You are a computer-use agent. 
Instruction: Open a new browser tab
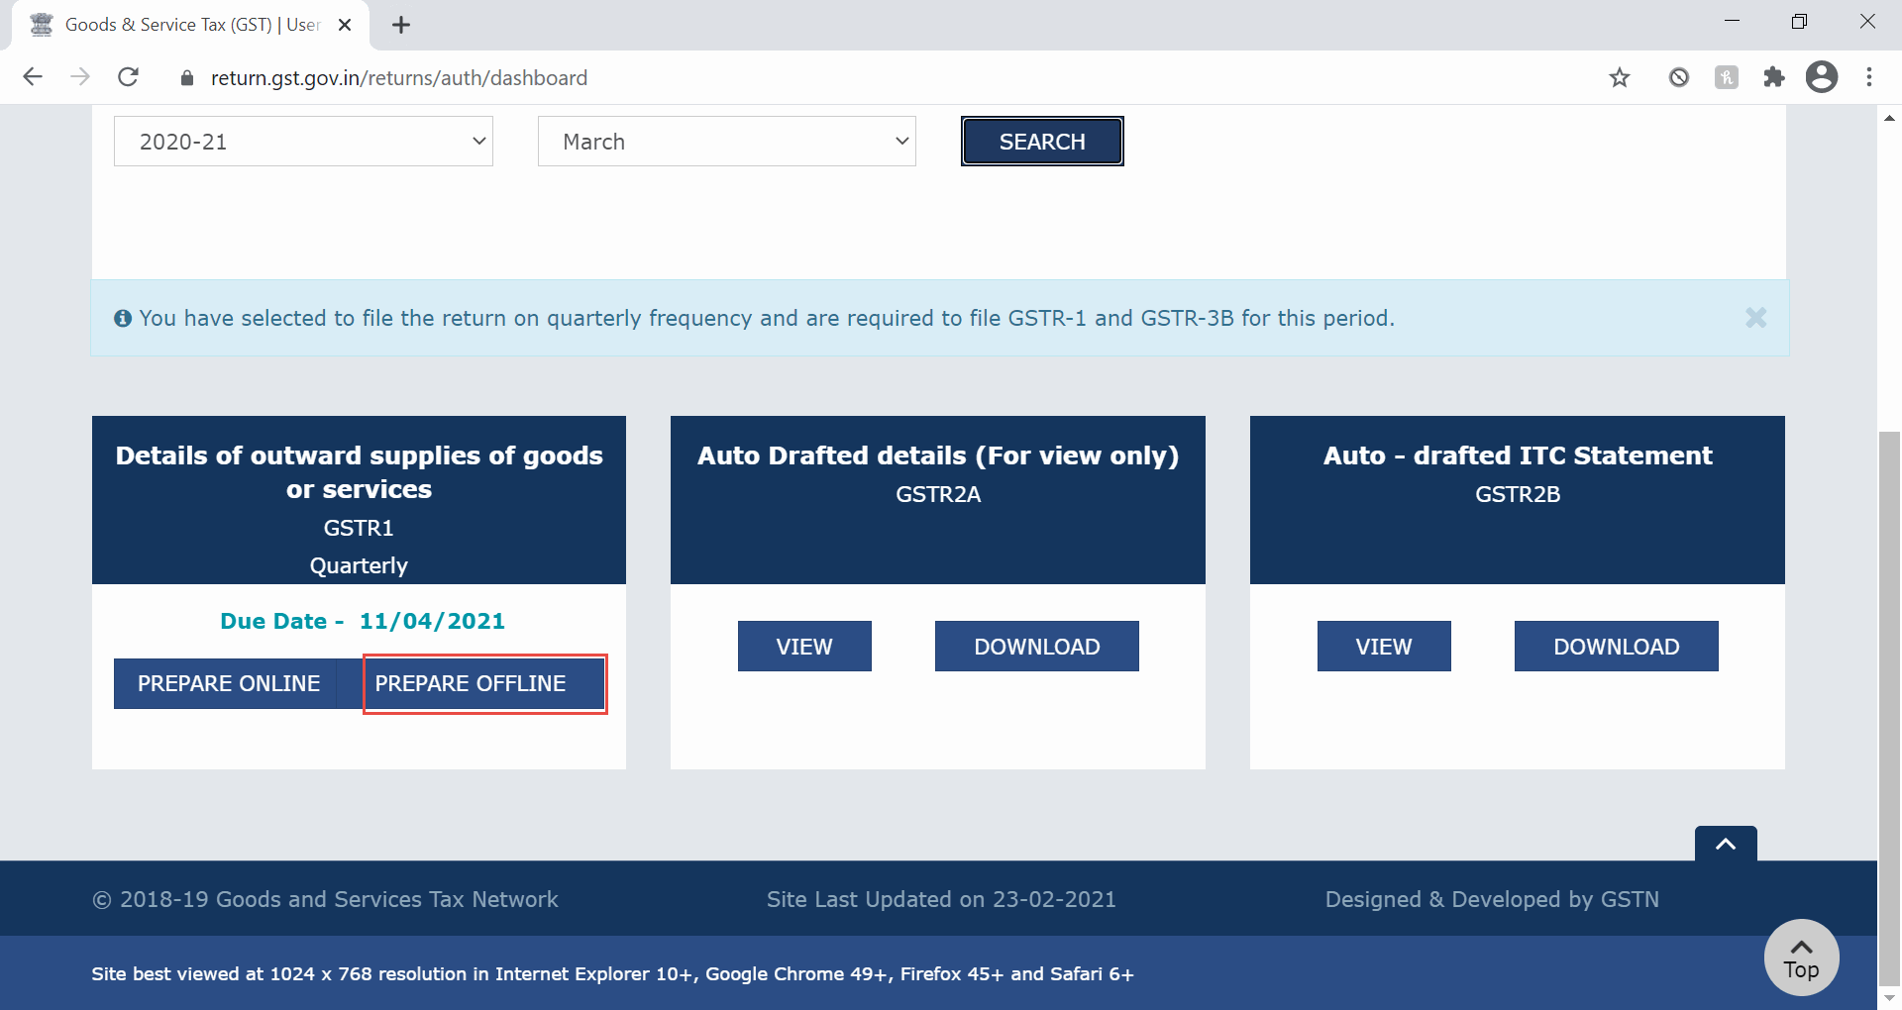[x=401, y=25]
